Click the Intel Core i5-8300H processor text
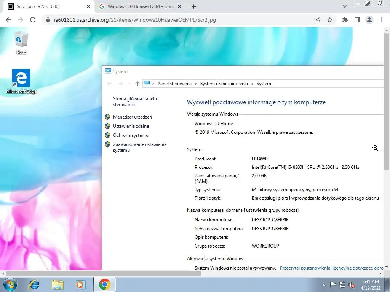390x292 pixels. click(x=305, y=167)
